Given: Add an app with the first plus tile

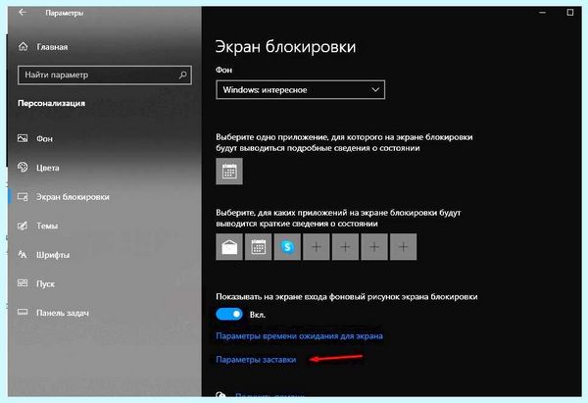Looking at the screenshot, I should (317, 247).
